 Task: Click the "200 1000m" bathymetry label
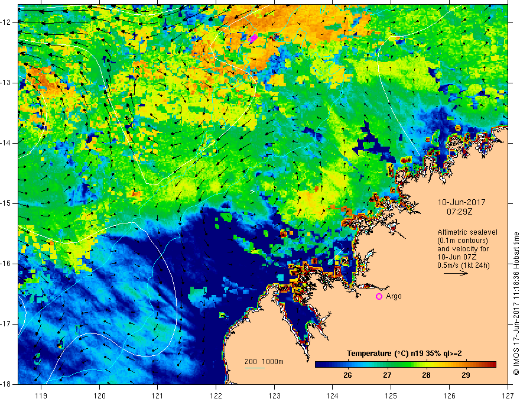click(264, 362)
